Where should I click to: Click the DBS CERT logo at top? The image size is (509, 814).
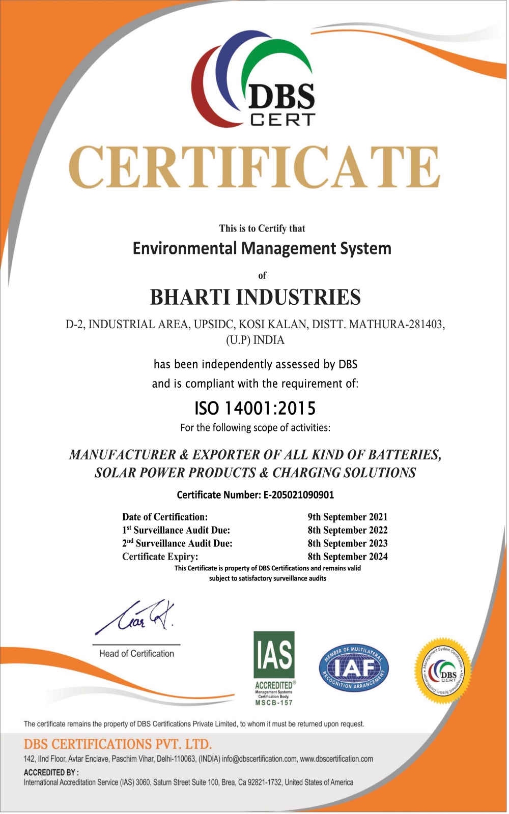[253, 79]
